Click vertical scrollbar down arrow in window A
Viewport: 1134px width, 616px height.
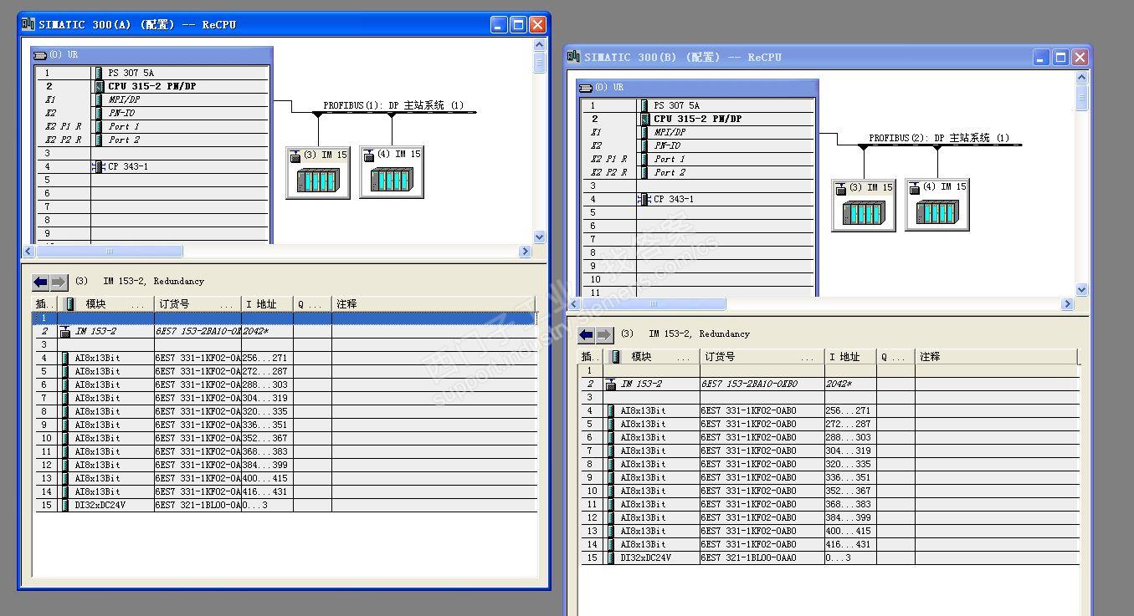539,237
